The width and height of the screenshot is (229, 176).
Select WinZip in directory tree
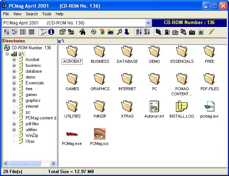click(x=32, y=135)
